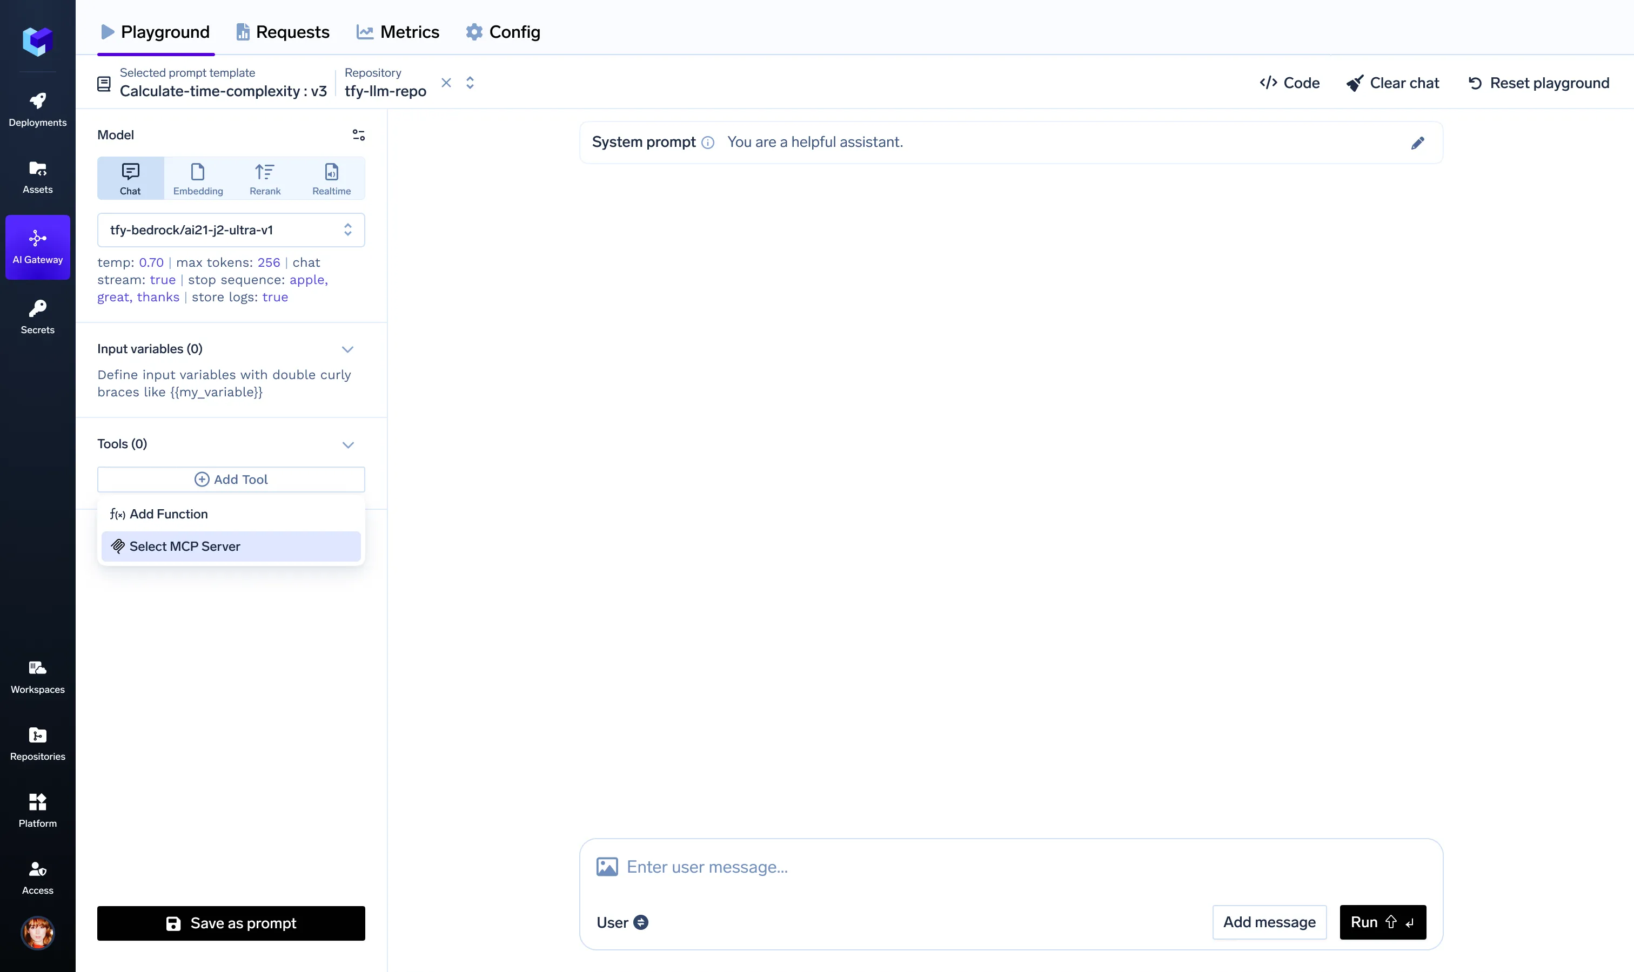The width and height of the screenshot is (1634, 972).
Task: Toggle the User role switch icon
Action: [641, 922]
